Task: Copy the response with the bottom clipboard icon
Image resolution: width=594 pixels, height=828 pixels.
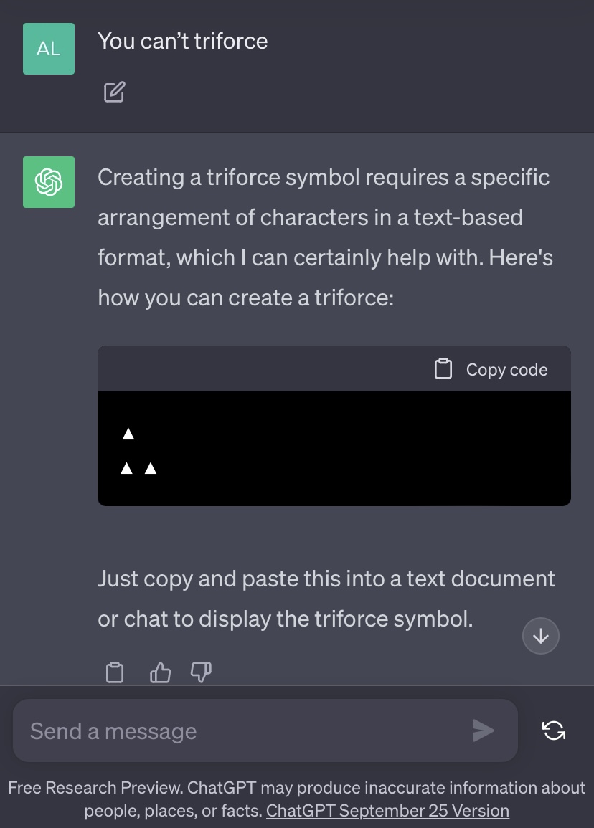Action: tap(115, 672)
